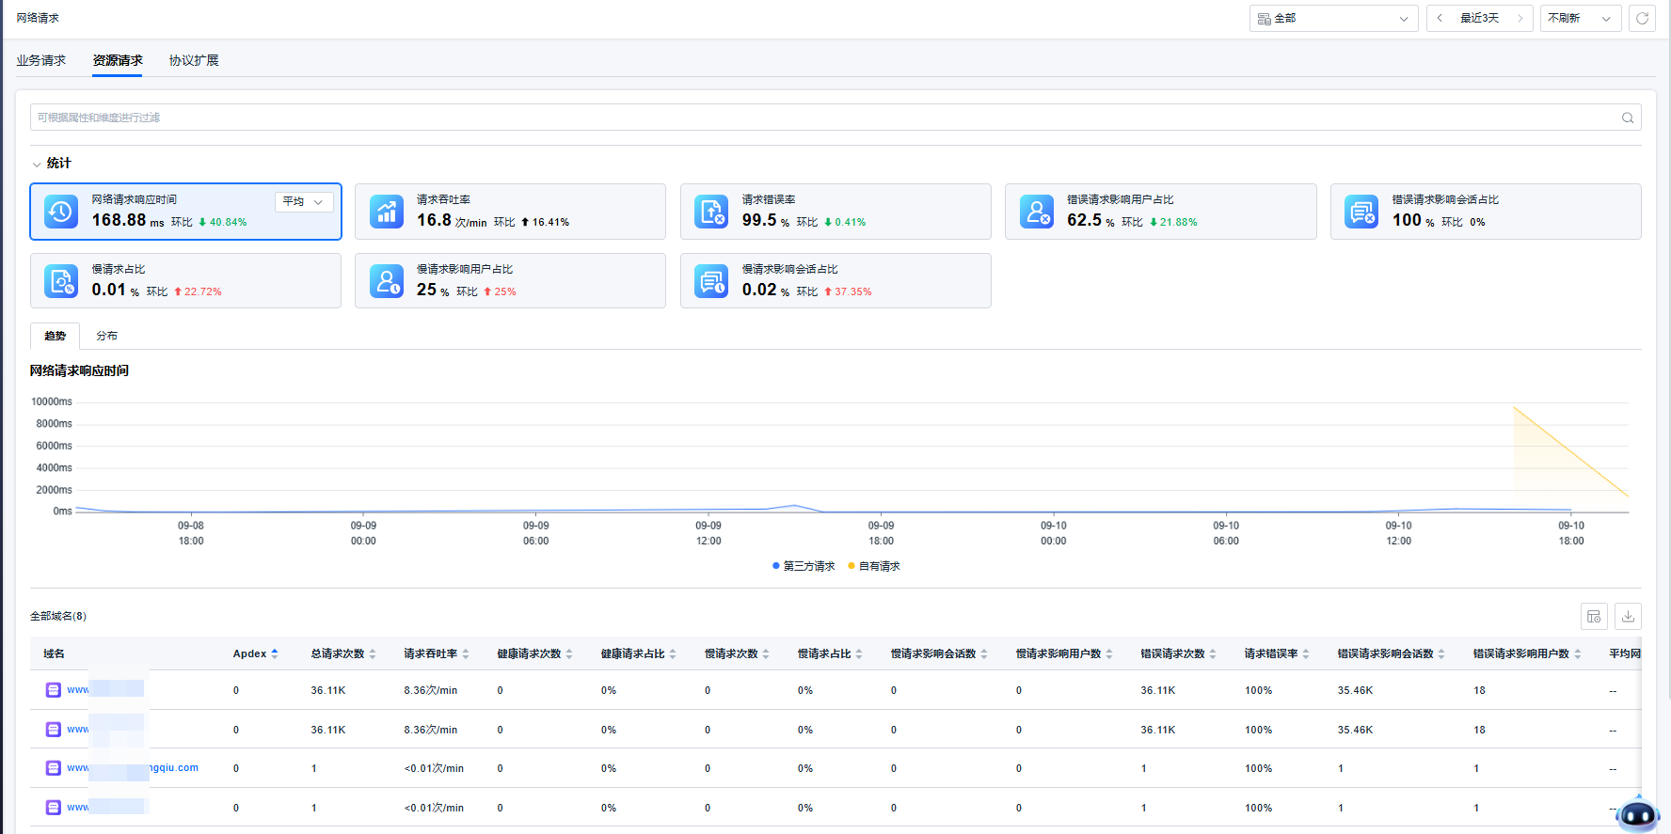1671x834 pixels.
Task: Switch to the 分布 tab
Action: pyautogui.click(x=106, y=336)
